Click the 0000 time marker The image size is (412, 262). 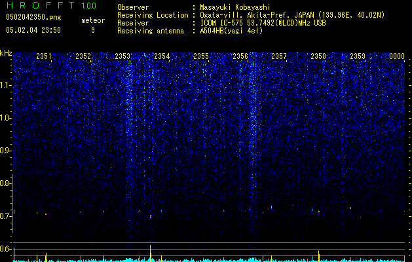(397, 56)
